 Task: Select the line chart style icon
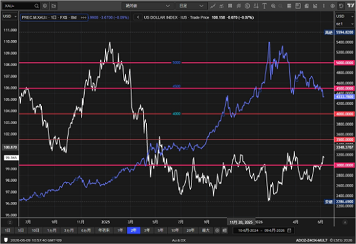coord(213,6)
